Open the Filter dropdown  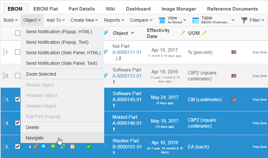[x=253, y=20]
